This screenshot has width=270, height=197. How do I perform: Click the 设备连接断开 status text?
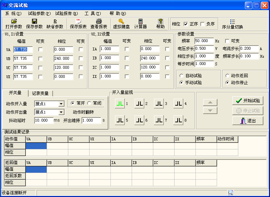coord(14,193)
